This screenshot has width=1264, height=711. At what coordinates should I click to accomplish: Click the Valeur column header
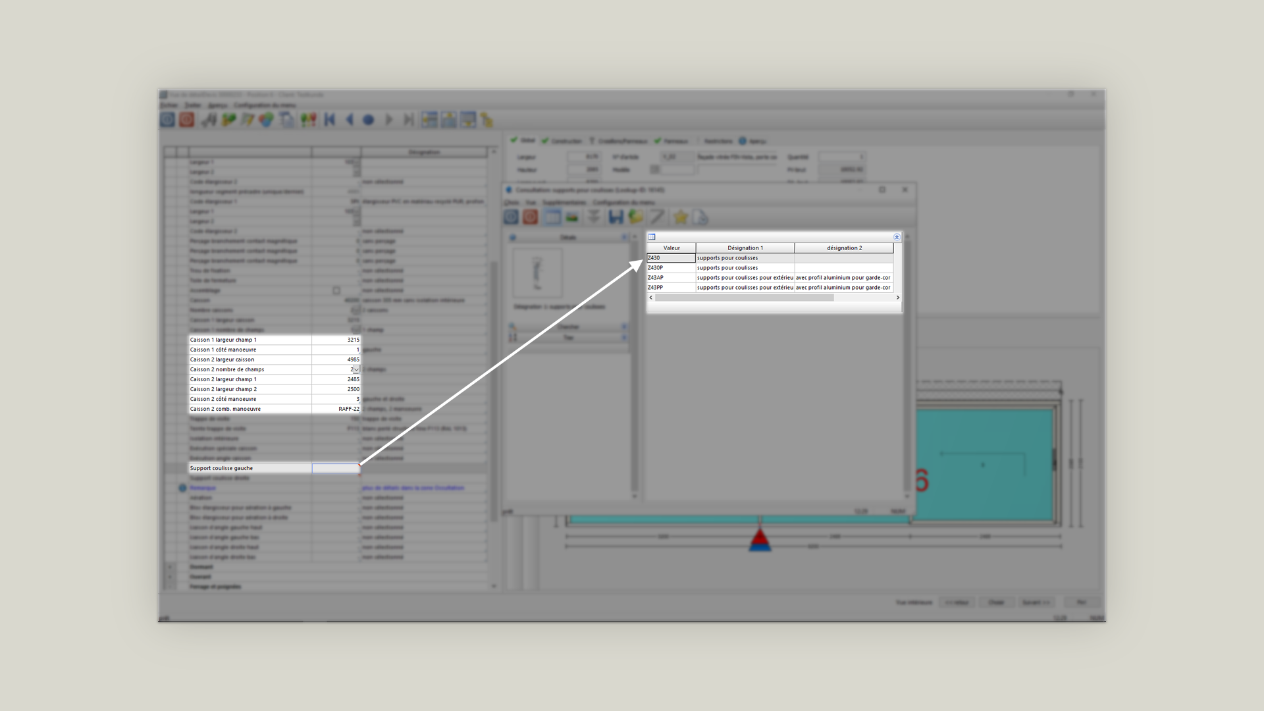tap(671, 248)
